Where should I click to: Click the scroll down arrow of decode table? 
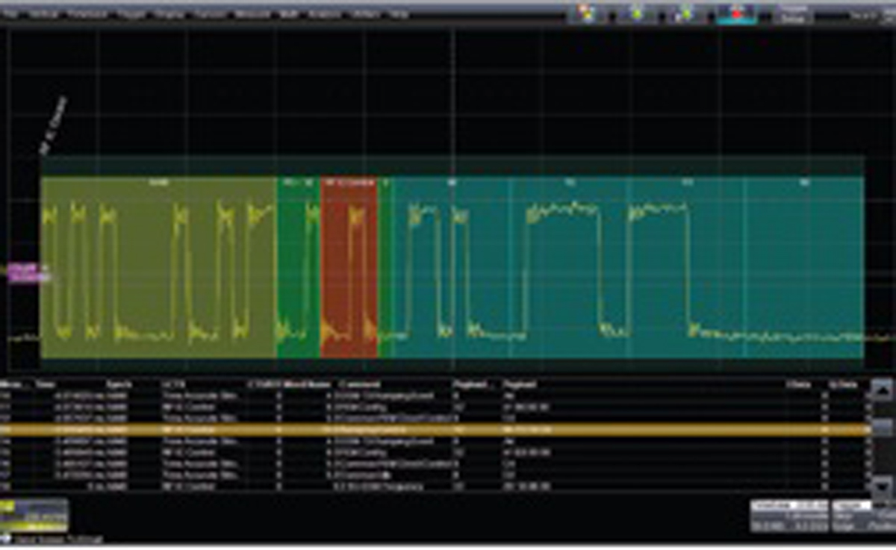[882, 484]
